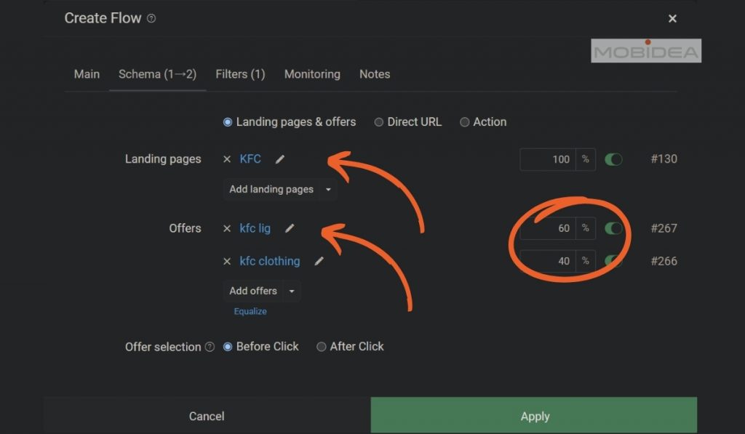Viewport: 745px width, 434px height.
Task: Click help icon next to Create Flow
Action: pyautogui.click(x=151, y=19)
